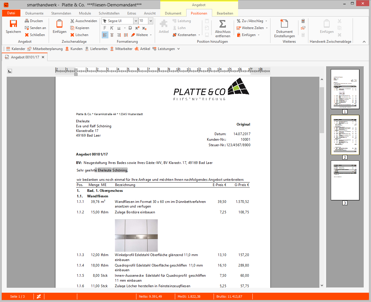The image size is (371, 302).
Task: Paste with the large Einfügen clipboard button
Action: coord(59,27)
